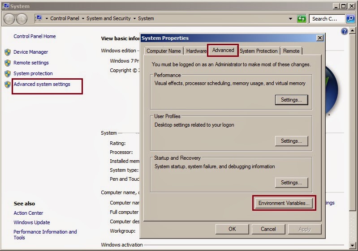Click the vertical scrollbar thumb
The height and width of the screenshot is (251, 358).
pyautogui.click(x=352, y=122)
